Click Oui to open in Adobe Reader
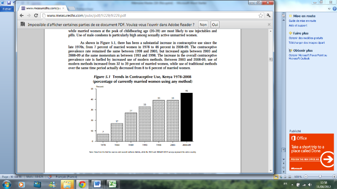337x189 pixels. click(215, 25)
